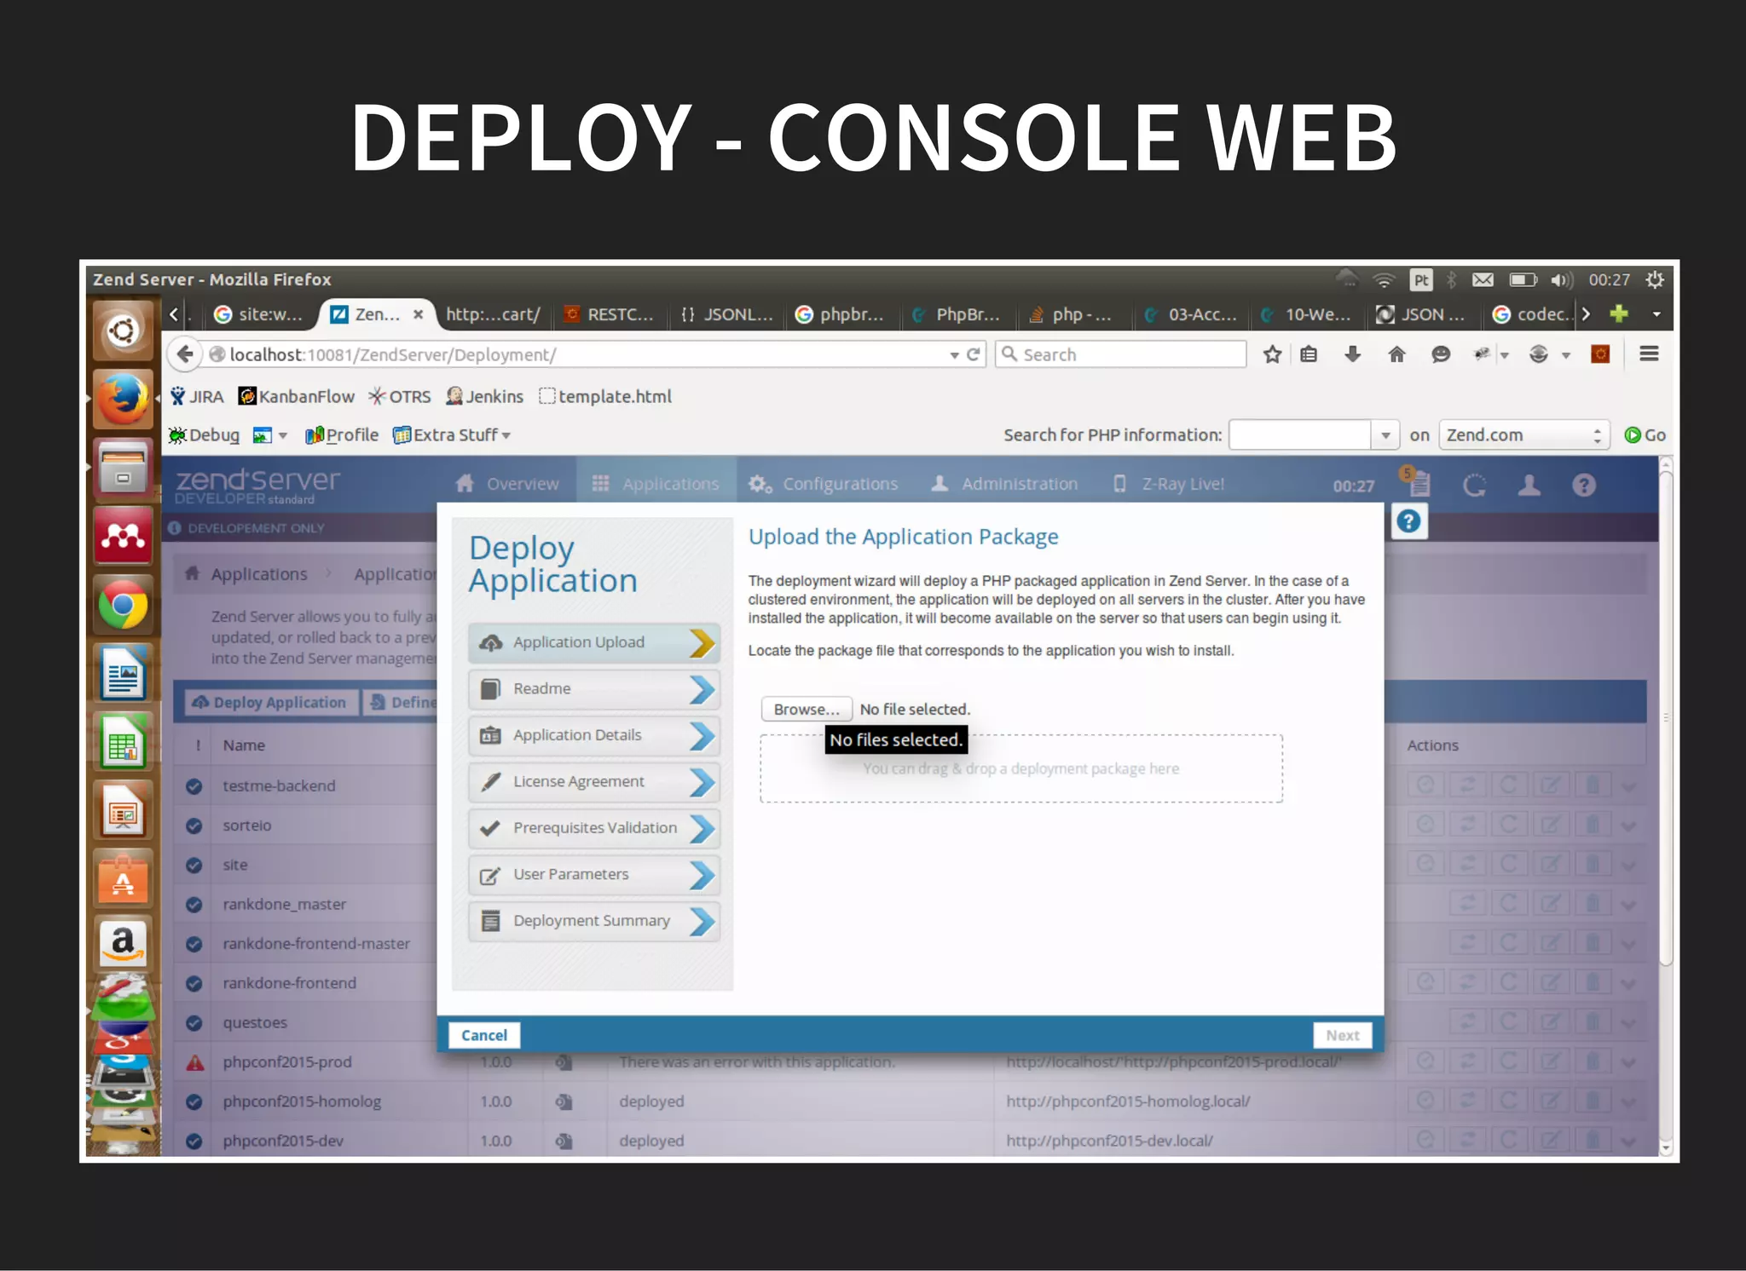1746x1271 pixels.
Task: Open a new tab with the green plus
Action: (x=1619, y=313)
